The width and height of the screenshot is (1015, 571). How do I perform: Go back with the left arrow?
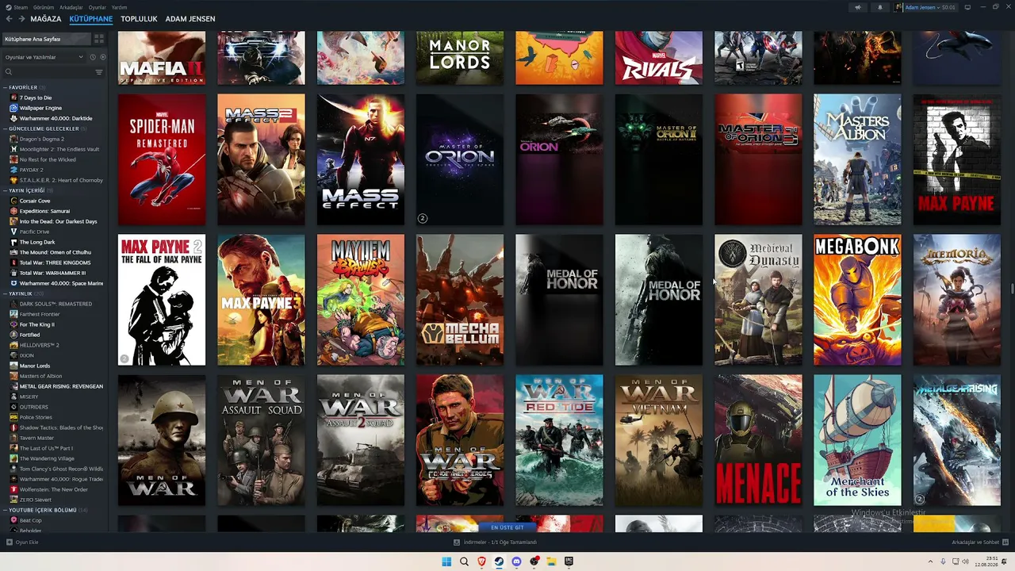click(x=9, y=18)
